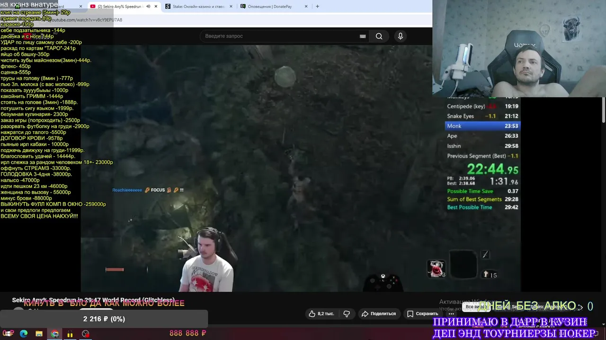The image size is (606, 340).
Task: Like the video with 8,2 тыс. likes
Action: [321, 314]
